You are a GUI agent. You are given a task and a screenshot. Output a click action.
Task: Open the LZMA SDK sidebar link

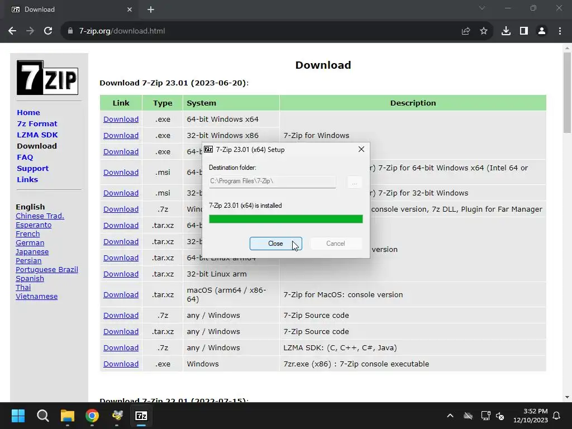pyautogui.click(x=37, y=135)
